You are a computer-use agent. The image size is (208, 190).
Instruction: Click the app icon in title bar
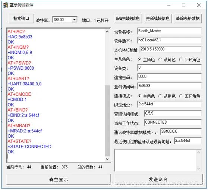(x=5, y=5)
